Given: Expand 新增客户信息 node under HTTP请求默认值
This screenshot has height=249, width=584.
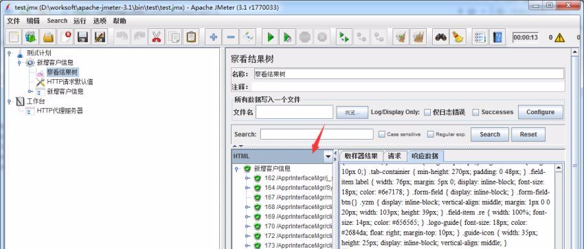Looking at the screenshot, I should 30,91.
